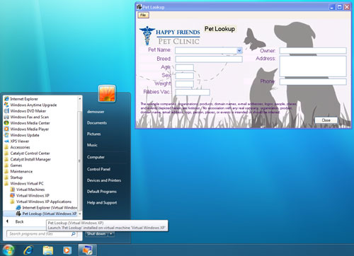Click the search magnifier icon
354x256 pixels.
[x=74, y=234]
